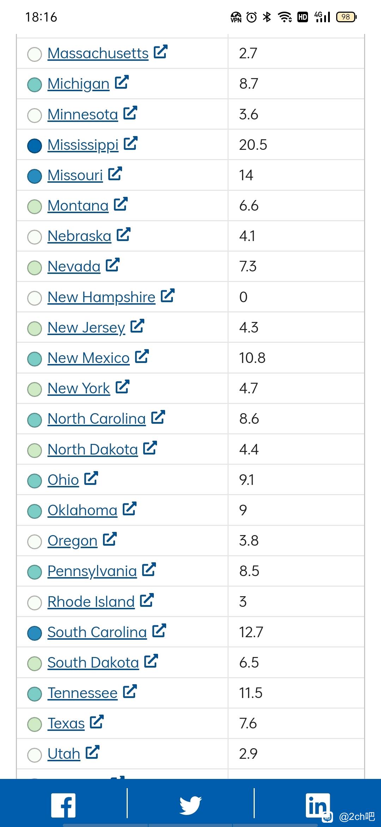Open the Texas state link
Viewport: 381px width, 827px height.
pyautogui.click(x=66, y=723)
